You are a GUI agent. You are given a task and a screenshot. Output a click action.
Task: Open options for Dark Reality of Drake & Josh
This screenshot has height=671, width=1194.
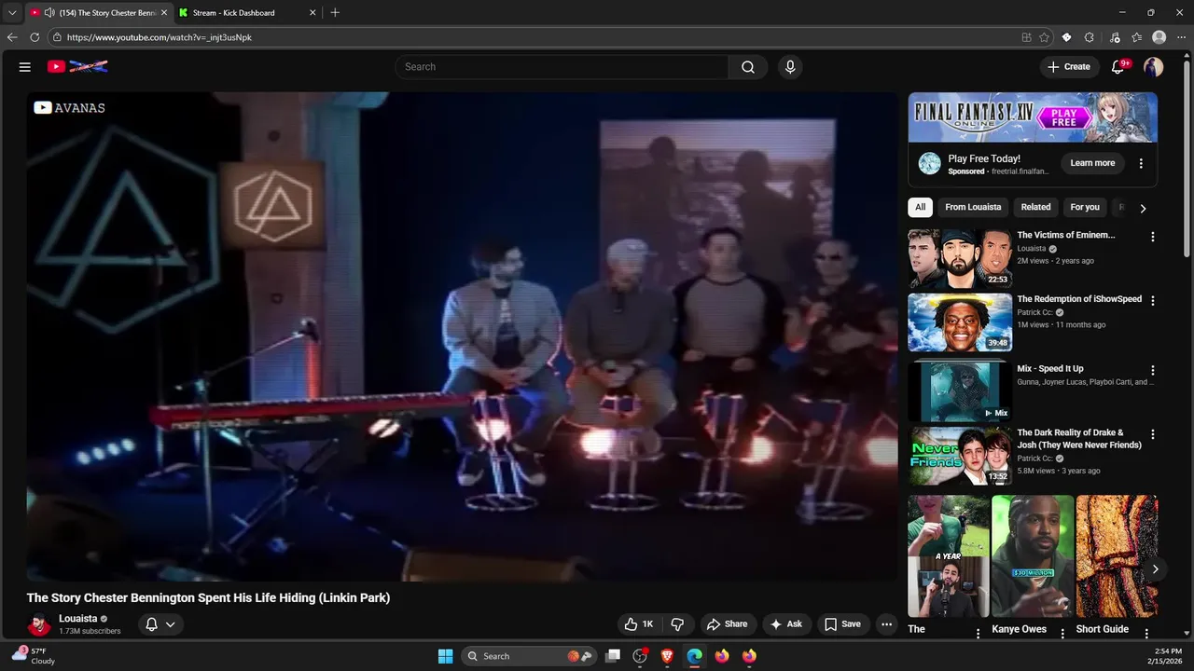coord(1152,434)
